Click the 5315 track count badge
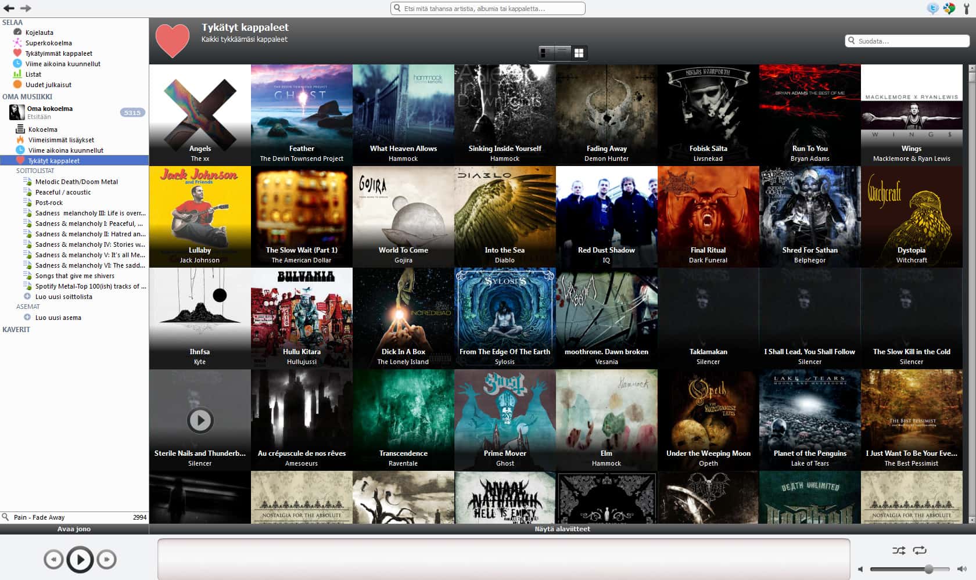This screenshot has width=976, height=580. [x=132, y=113]
